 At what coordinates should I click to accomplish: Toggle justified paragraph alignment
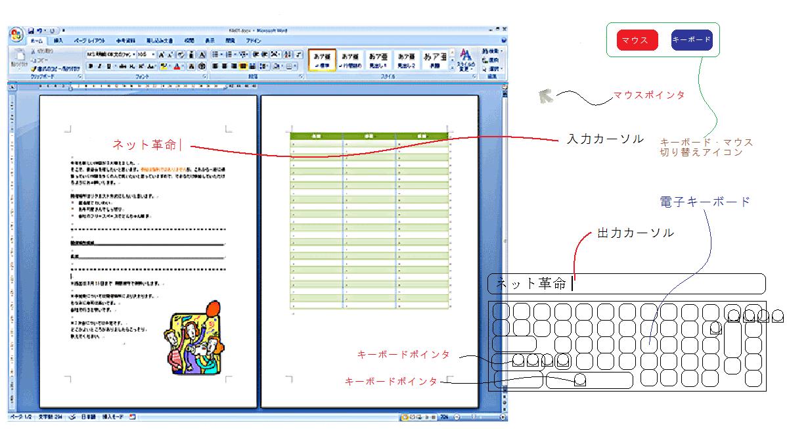pyautogui.click(x=243, y=66)
